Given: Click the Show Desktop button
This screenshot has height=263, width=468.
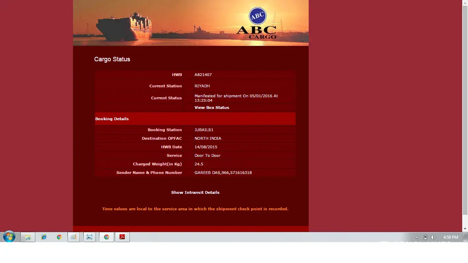Looking at the screenshot, I should [465, 237].
